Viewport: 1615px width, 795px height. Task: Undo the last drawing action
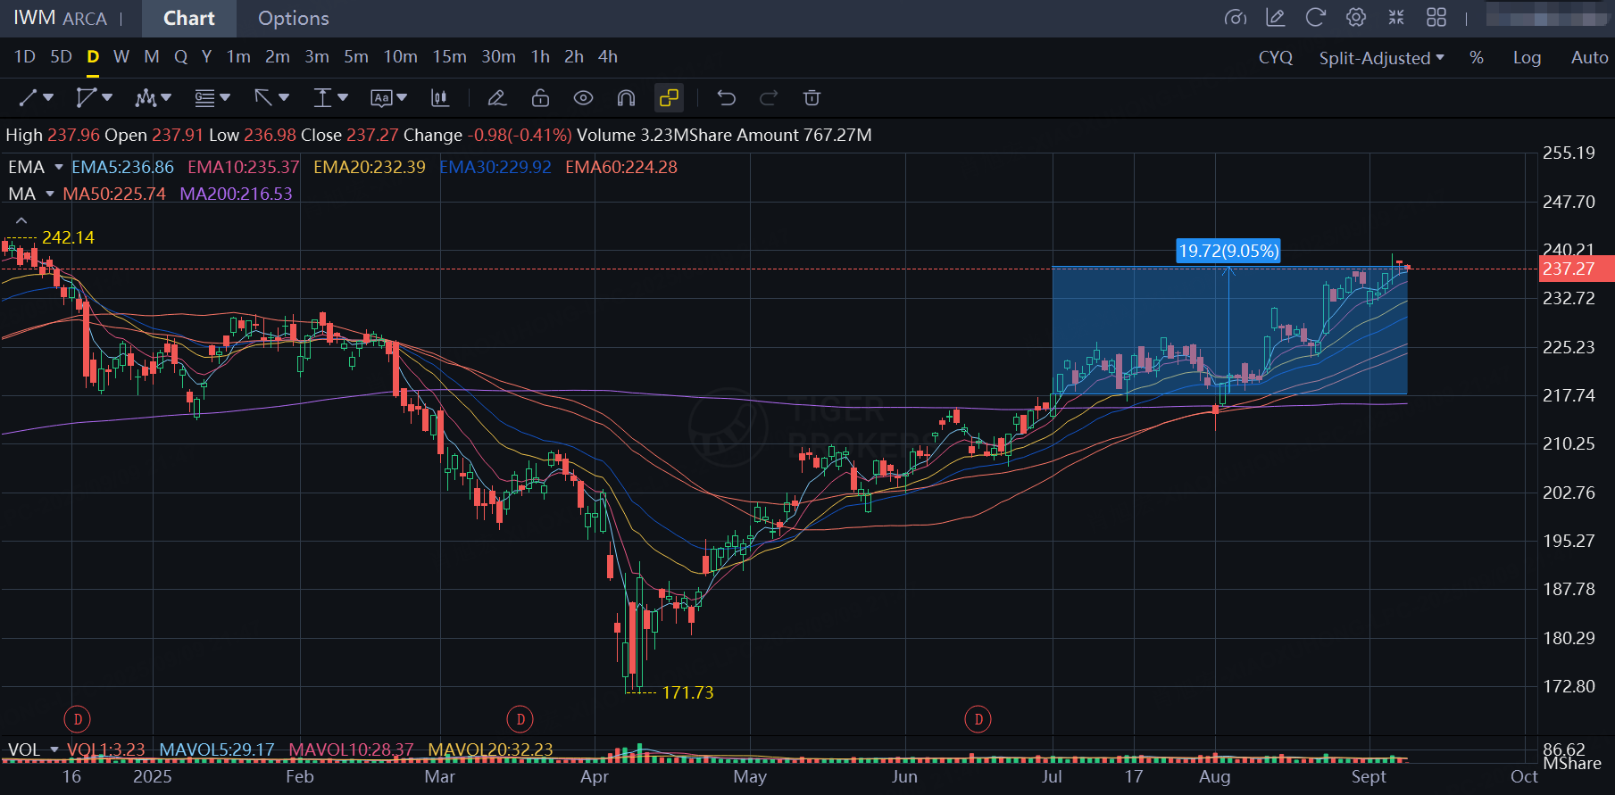(726, 98)
